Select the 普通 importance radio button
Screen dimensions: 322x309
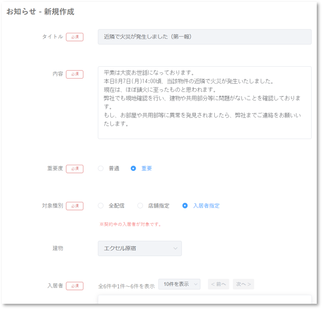[x=101, y=169]
